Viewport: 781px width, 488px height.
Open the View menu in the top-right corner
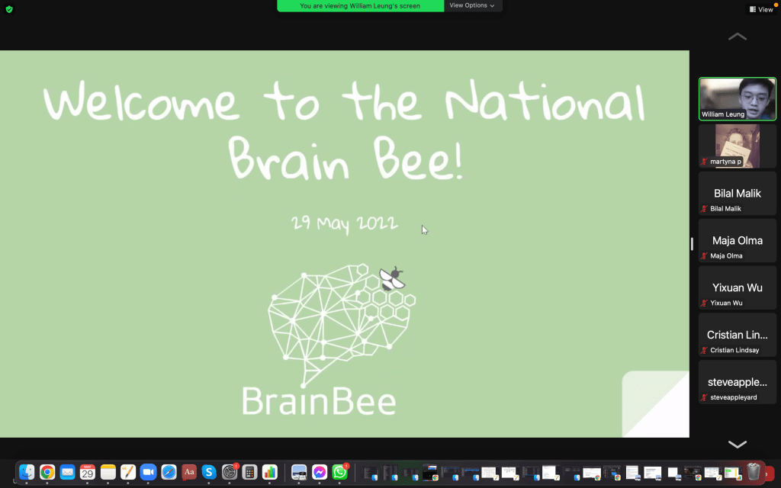click(x=762, y=8)
